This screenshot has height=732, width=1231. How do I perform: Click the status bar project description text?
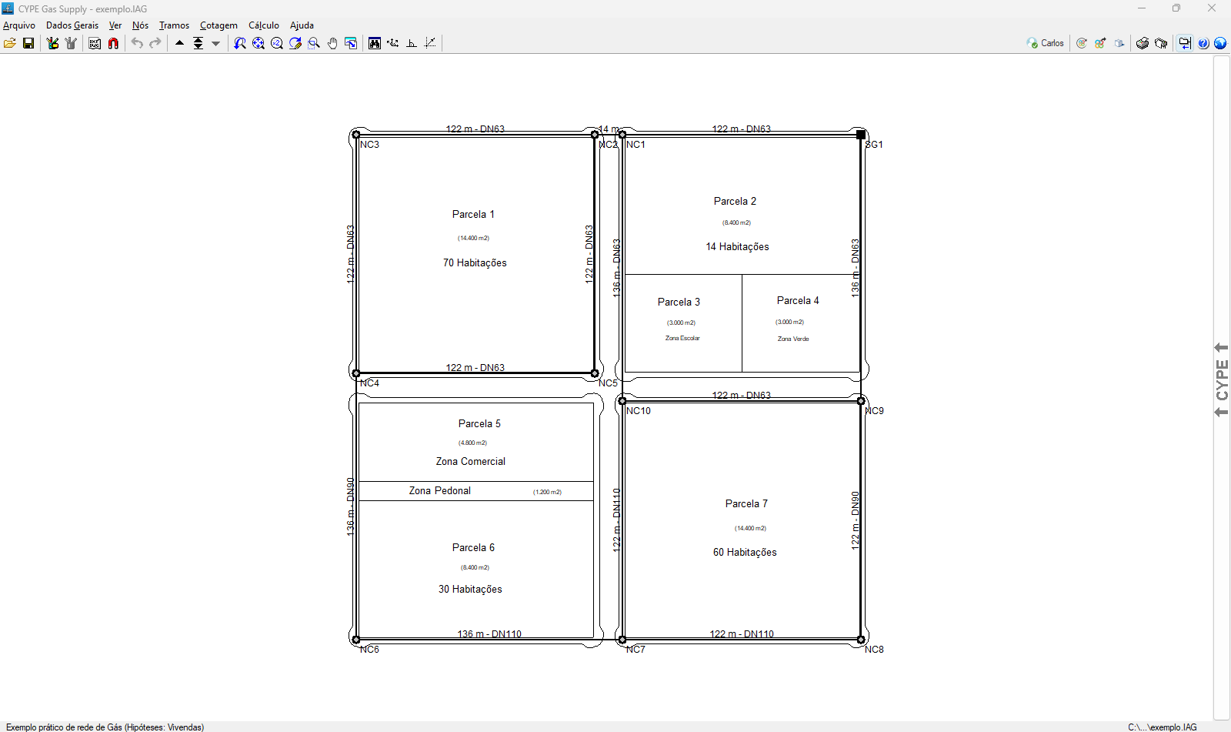pos(105,727)
